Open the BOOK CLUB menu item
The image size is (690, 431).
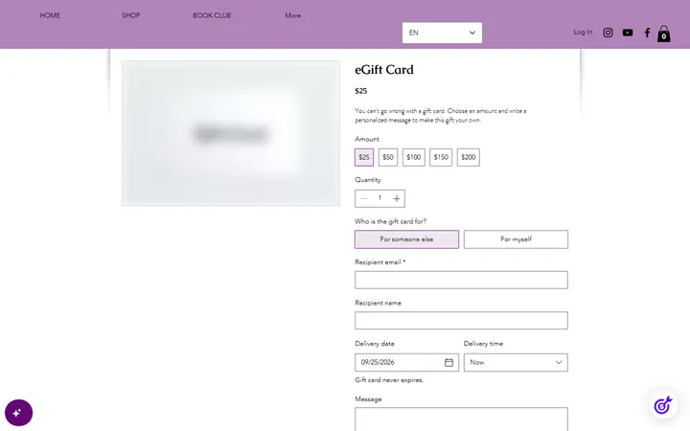click(x=212, y=15)
